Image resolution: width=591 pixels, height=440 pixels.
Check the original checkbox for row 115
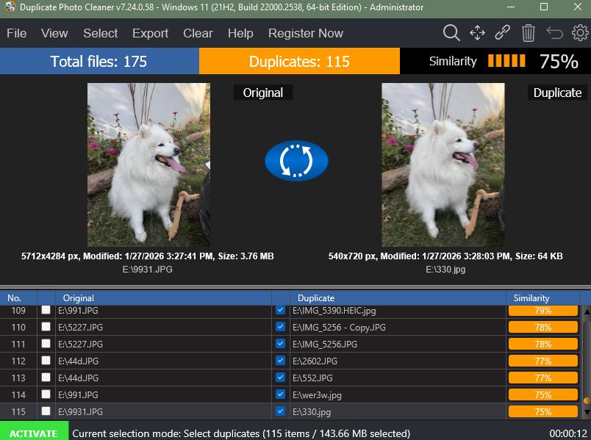[x=46, y=411]
